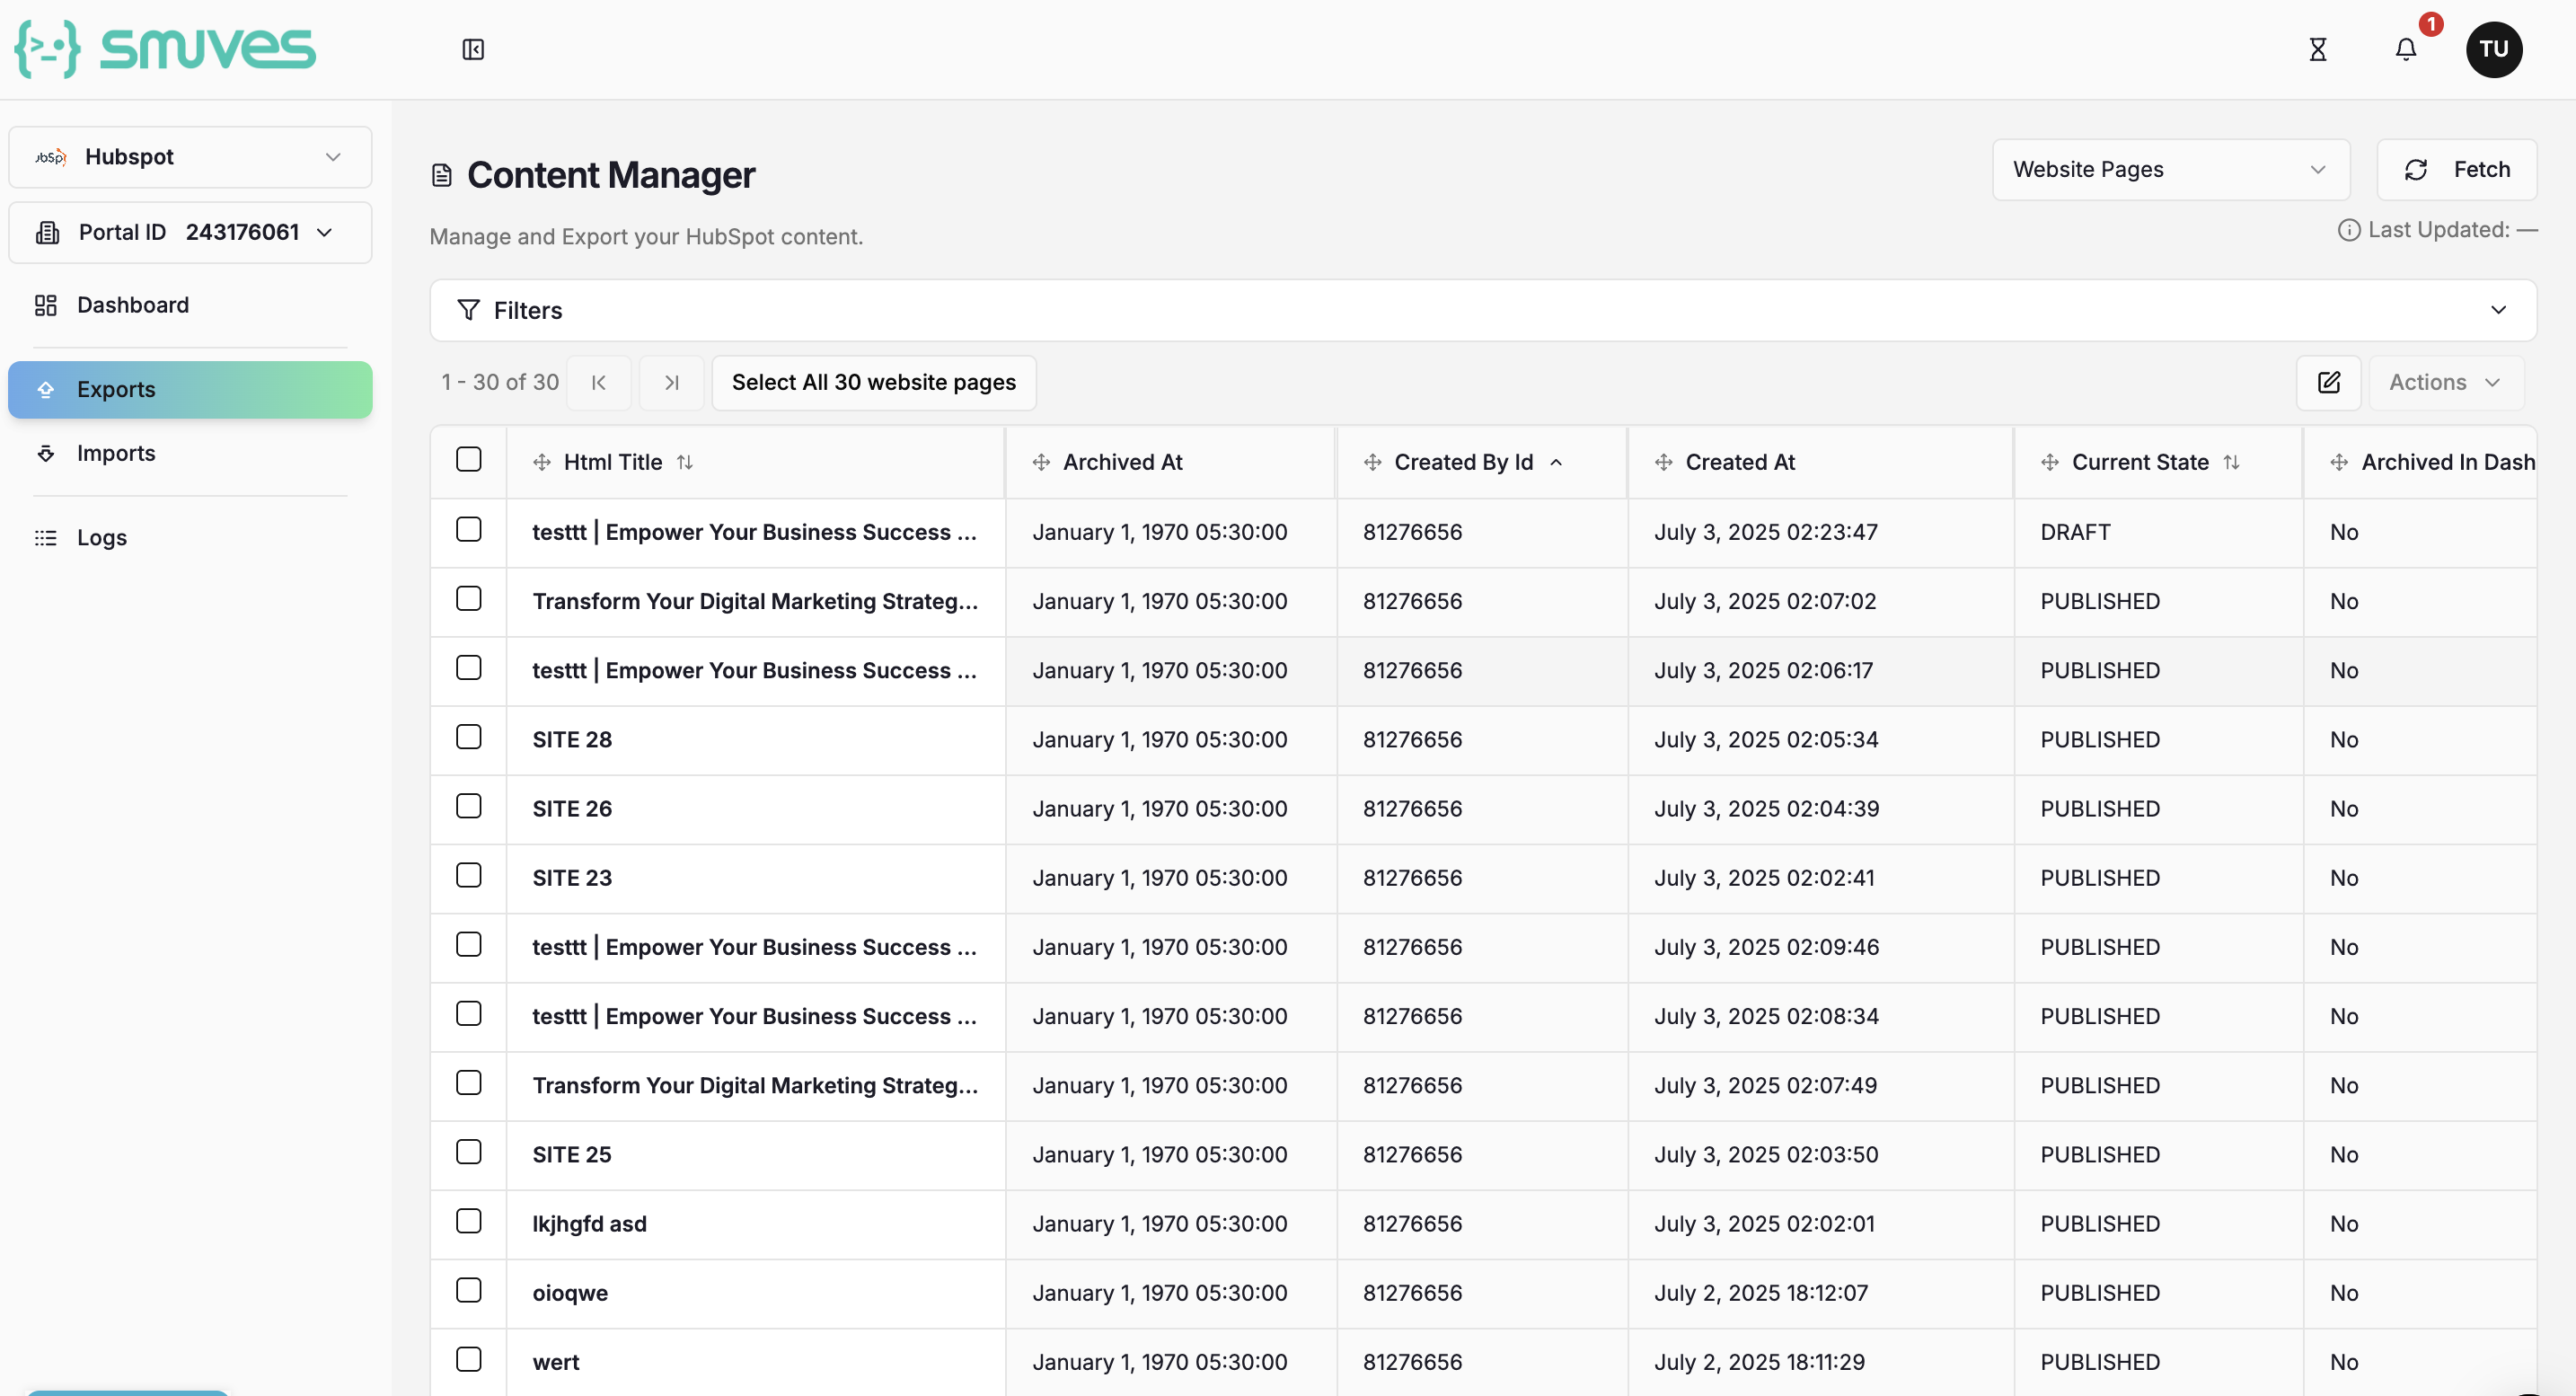Viewport: 2576px width, 1396px height.
Task: Click the Filters funnel icon
Action: click(468, 310)
